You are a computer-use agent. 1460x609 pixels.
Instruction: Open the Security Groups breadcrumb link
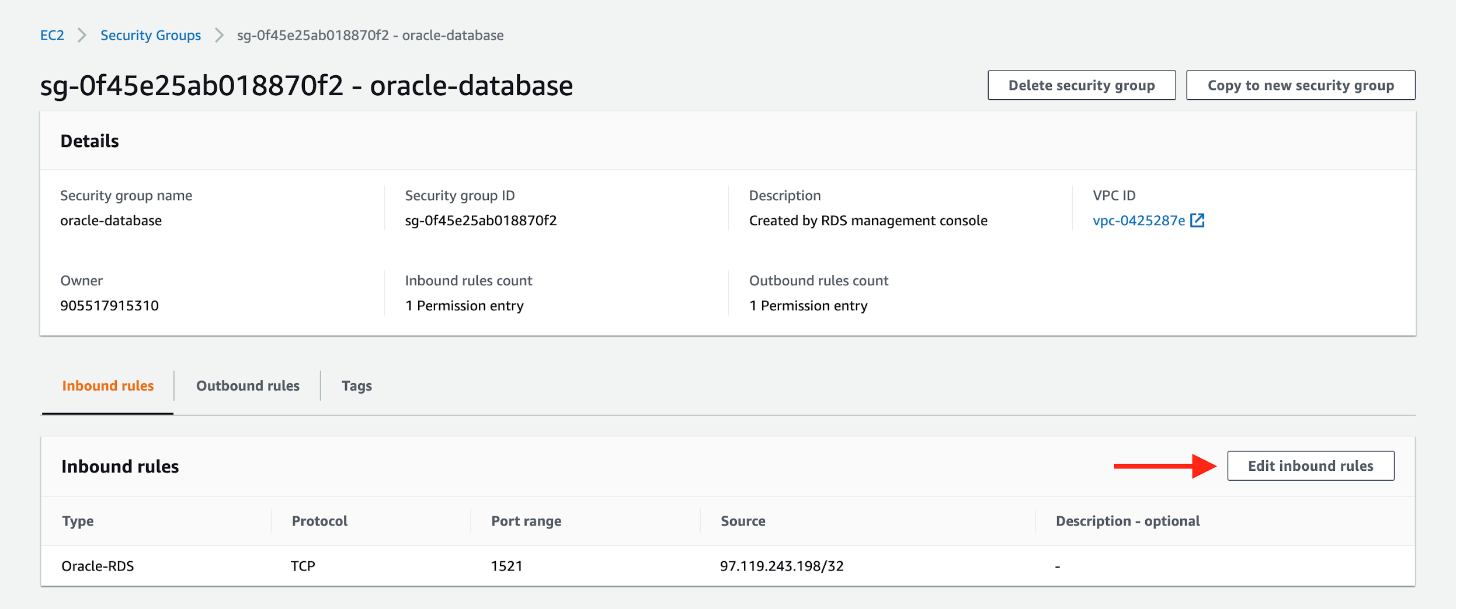tap(150, 35)
